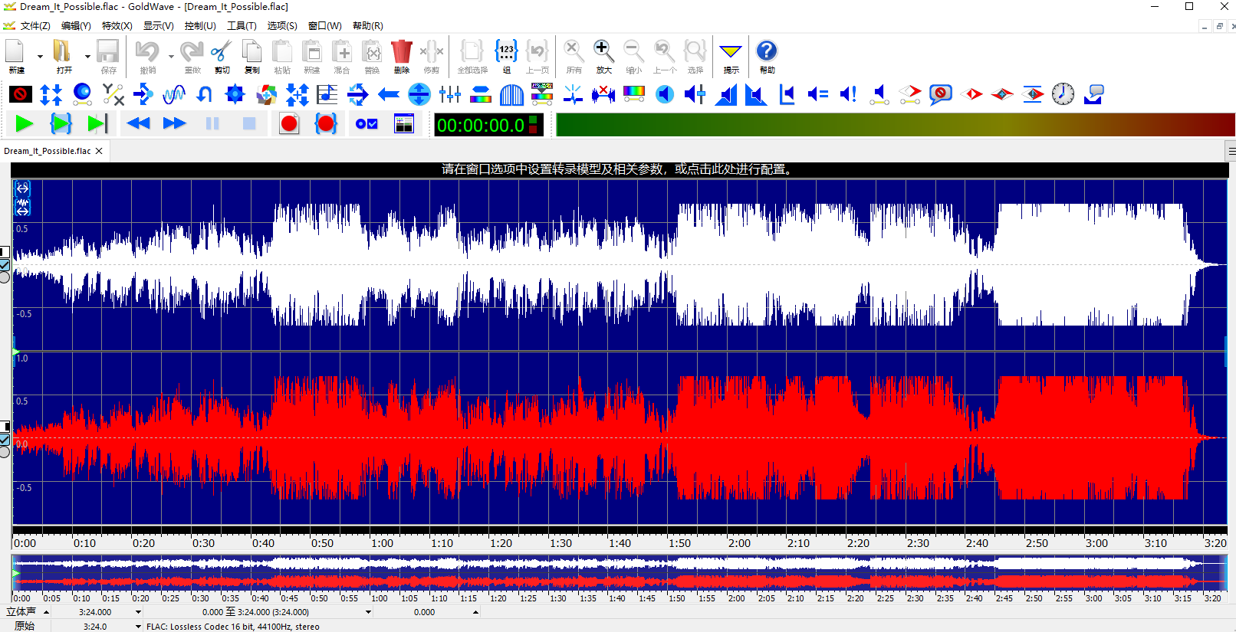The image size is (1236, 632).
Task: Start recording with the red Record button
Action: tap(289, 123)
